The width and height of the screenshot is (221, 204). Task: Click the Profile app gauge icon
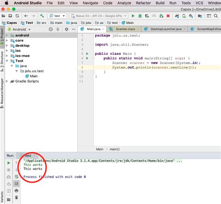154,16
